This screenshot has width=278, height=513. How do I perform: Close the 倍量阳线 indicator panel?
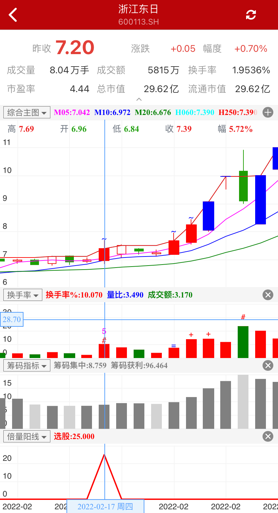pos(268,436)
